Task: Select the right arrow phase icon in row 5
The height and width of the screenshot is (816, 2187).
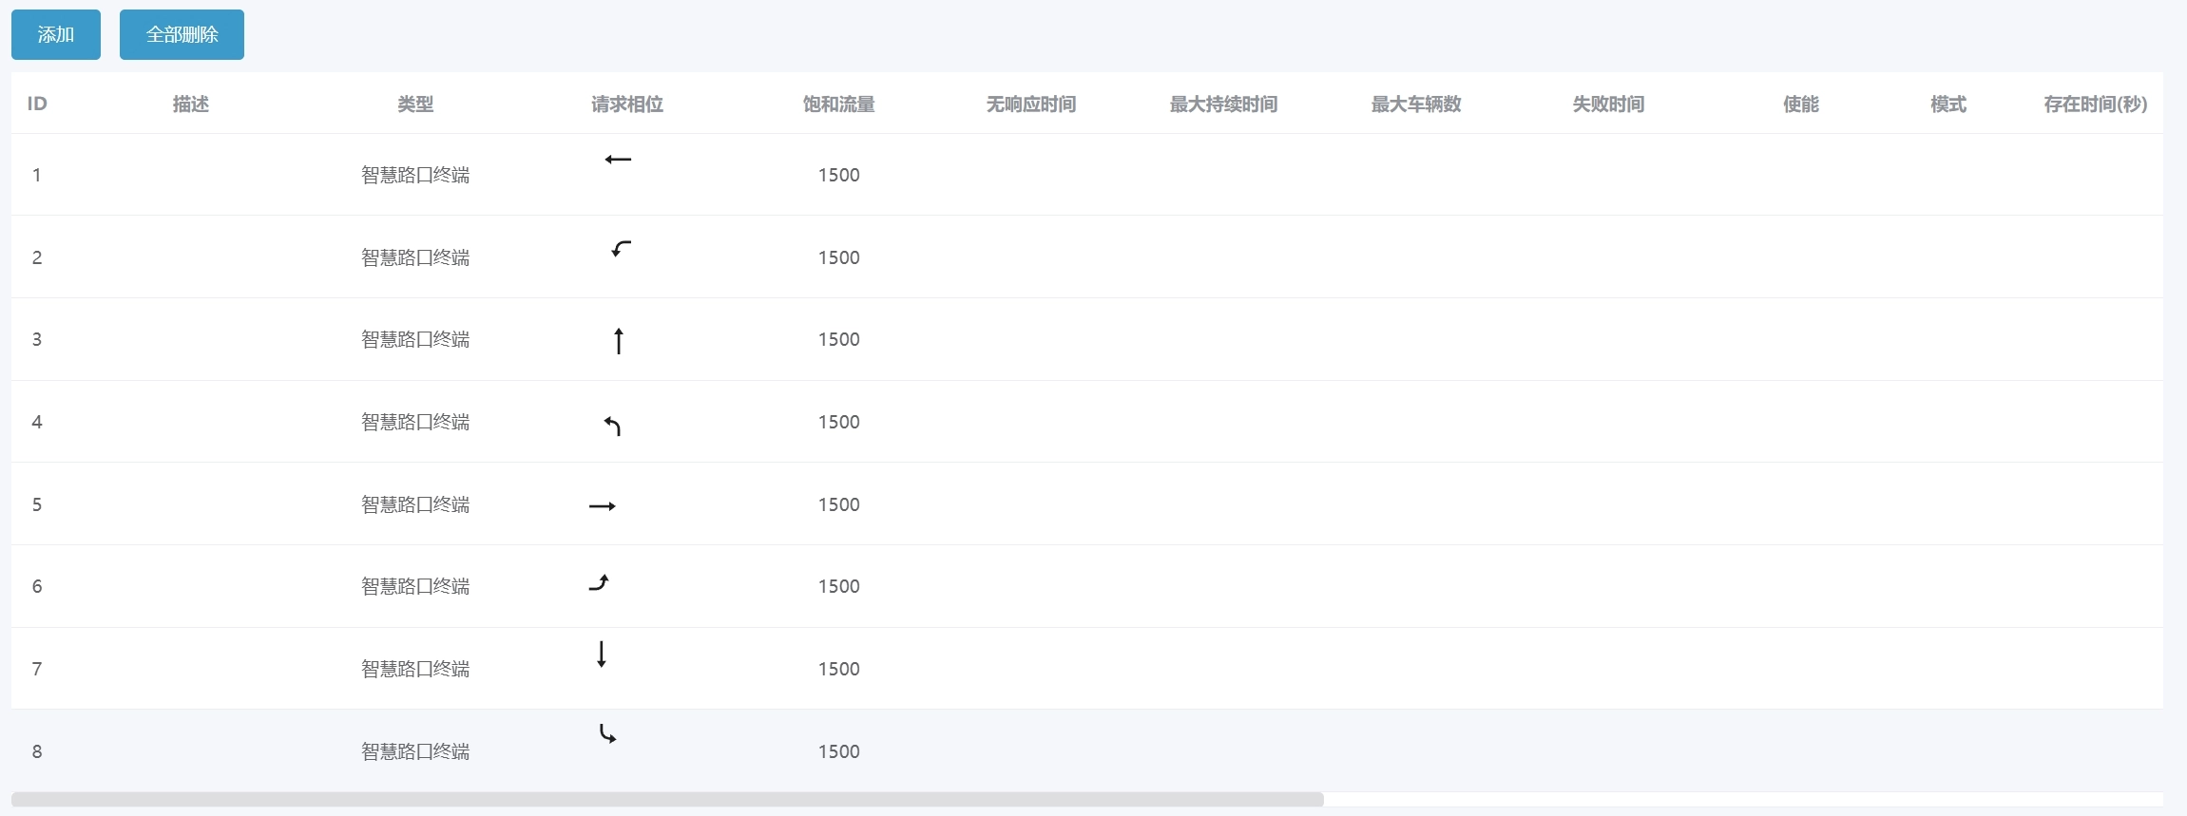Action: [x=603, y=506]
